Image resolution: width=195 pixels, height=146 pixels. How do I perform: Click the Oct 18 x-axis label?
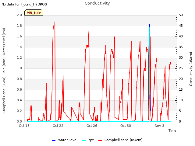coord(24,126)
